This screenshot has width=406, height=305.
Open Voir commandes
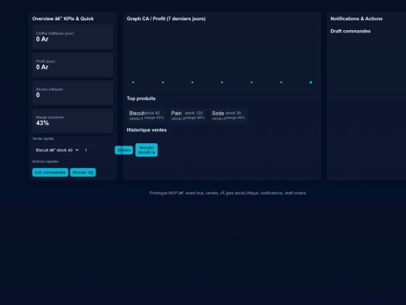[x=50, y=172]
